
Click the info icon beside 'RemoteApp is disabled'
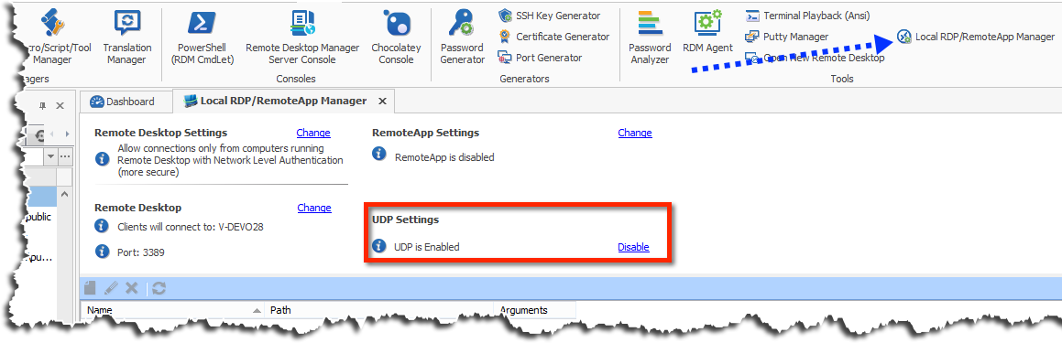coord(380,155)
